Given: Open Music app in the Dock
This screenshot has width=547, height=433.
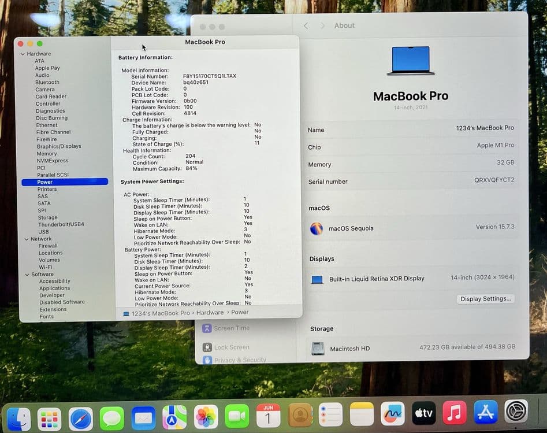Looking at the screenshot, I should 455,412.
